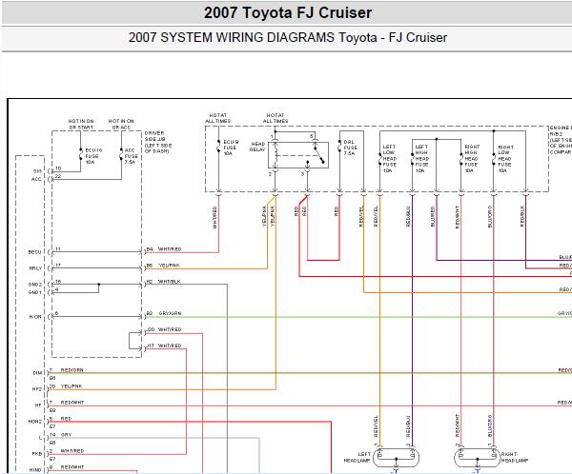This screenshot has width=572, height=474.
Task: Select the 'DRL FUSE 7.5A' label
Action: [350, 148]
